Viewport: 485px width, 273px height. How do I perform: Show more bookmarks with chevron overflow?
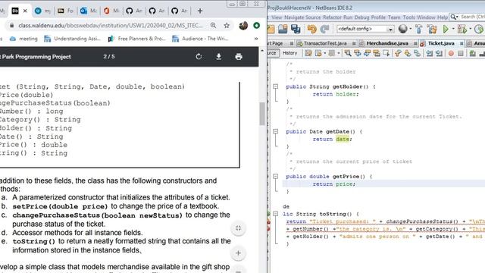click(x=256, y=39)
